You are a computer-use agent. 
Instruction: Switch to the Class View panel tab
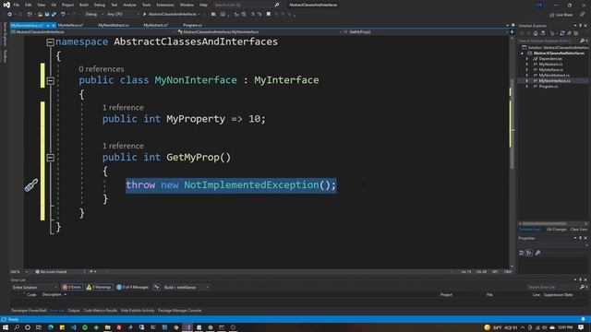point(579,230)
